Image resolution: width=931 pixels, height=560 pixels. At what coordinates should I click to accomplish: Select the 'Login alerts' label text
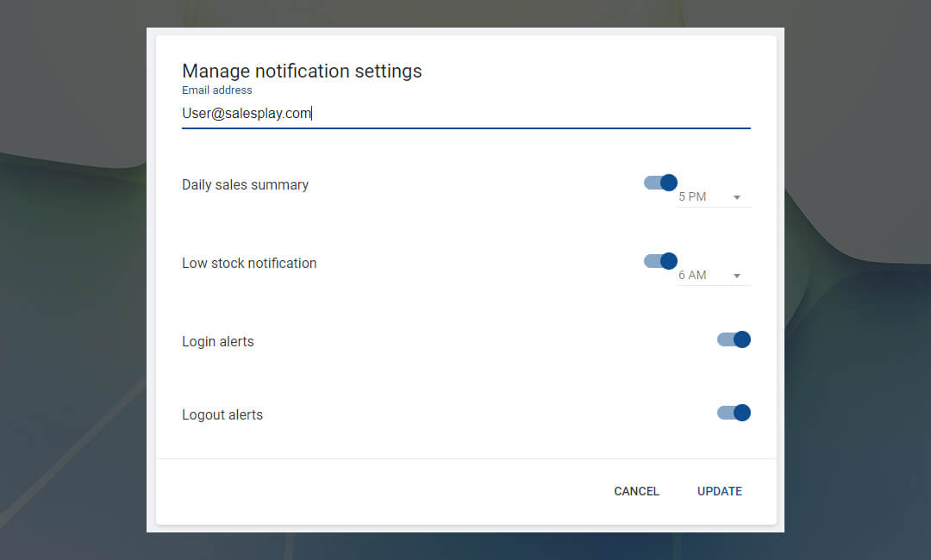(x=218, y=341)
